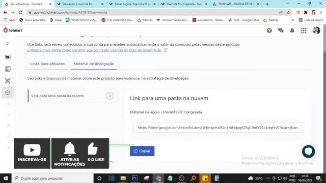This screenshot has width=326, height=183.
Task: Open the grid calendar sidebar icon
Action: [8, 69]
